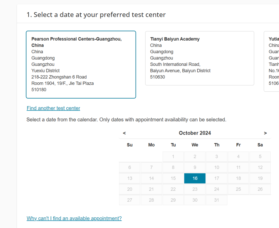Select the partially visible third test center card
Viewport: 279px width, 228px height.
[x=272, y=61]
